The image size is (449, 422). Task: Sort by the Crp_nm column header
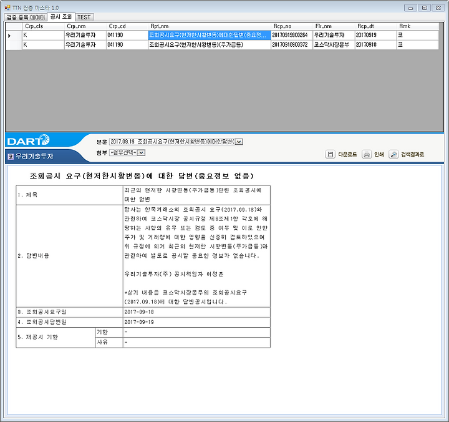coord(85,26)
